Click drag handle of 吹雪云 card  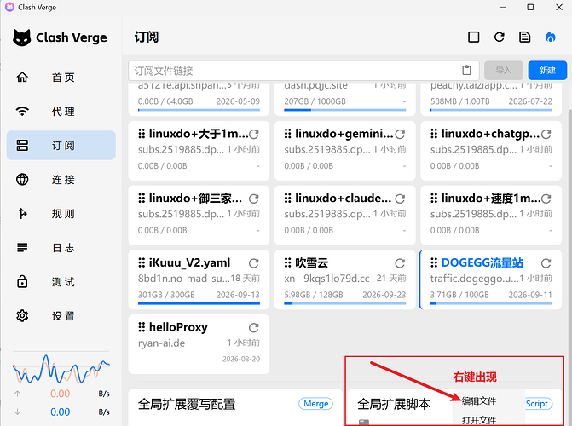pyautogui.click(x=288, y=262)
